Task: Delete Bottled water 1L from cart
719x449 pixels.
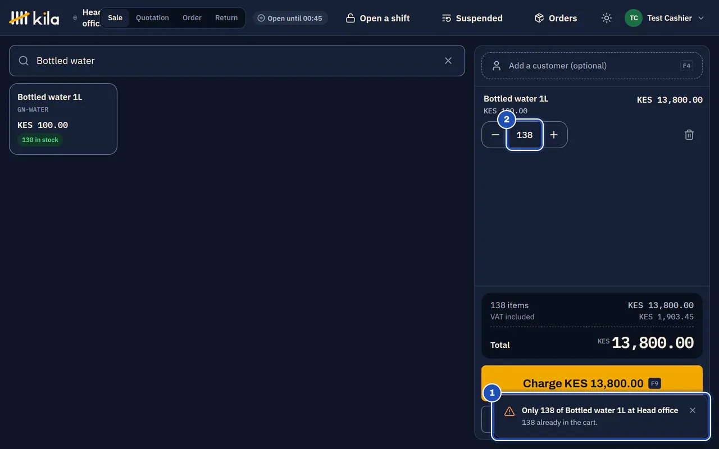Action: (689, 135)
